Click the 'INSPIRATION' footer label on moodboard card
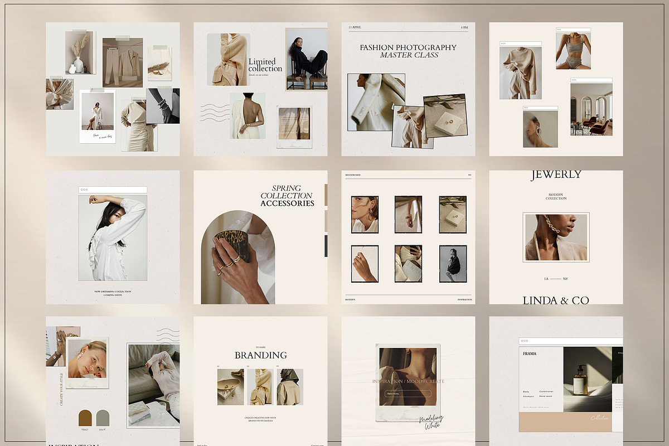 (465, 300)
